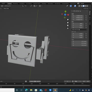Switch to Modeling workspace tab
The image size is (92, 92).
(x=16, y=4)
